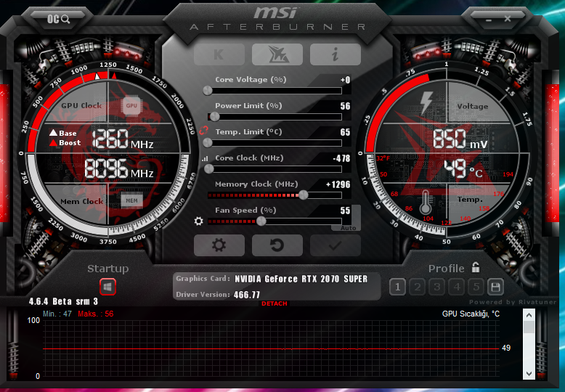Toggle the link icon beside Temp. Limit
Image resolution: width=565 pixels, height=392 pixels.
point(203,130)
